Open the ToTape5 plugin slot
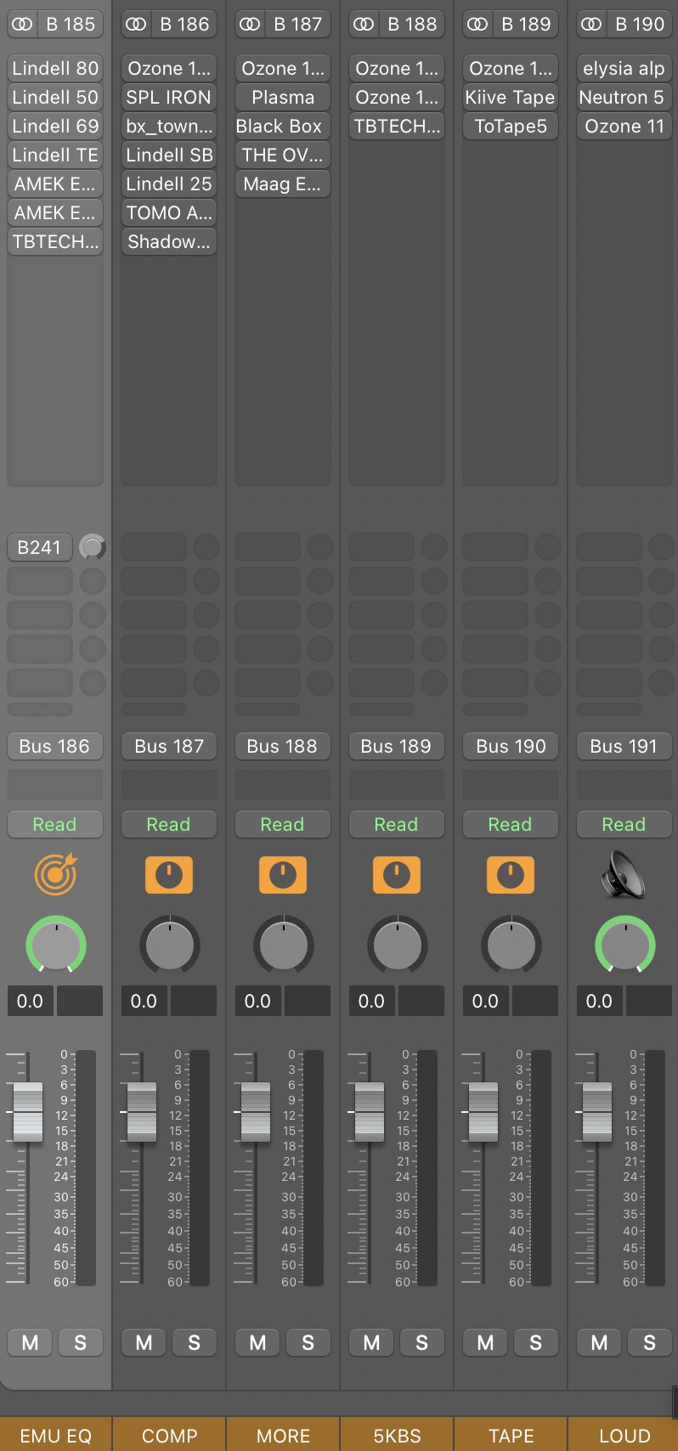This screenshot has width=678, height=1451. pyautogui.click(x=511, y=126)
